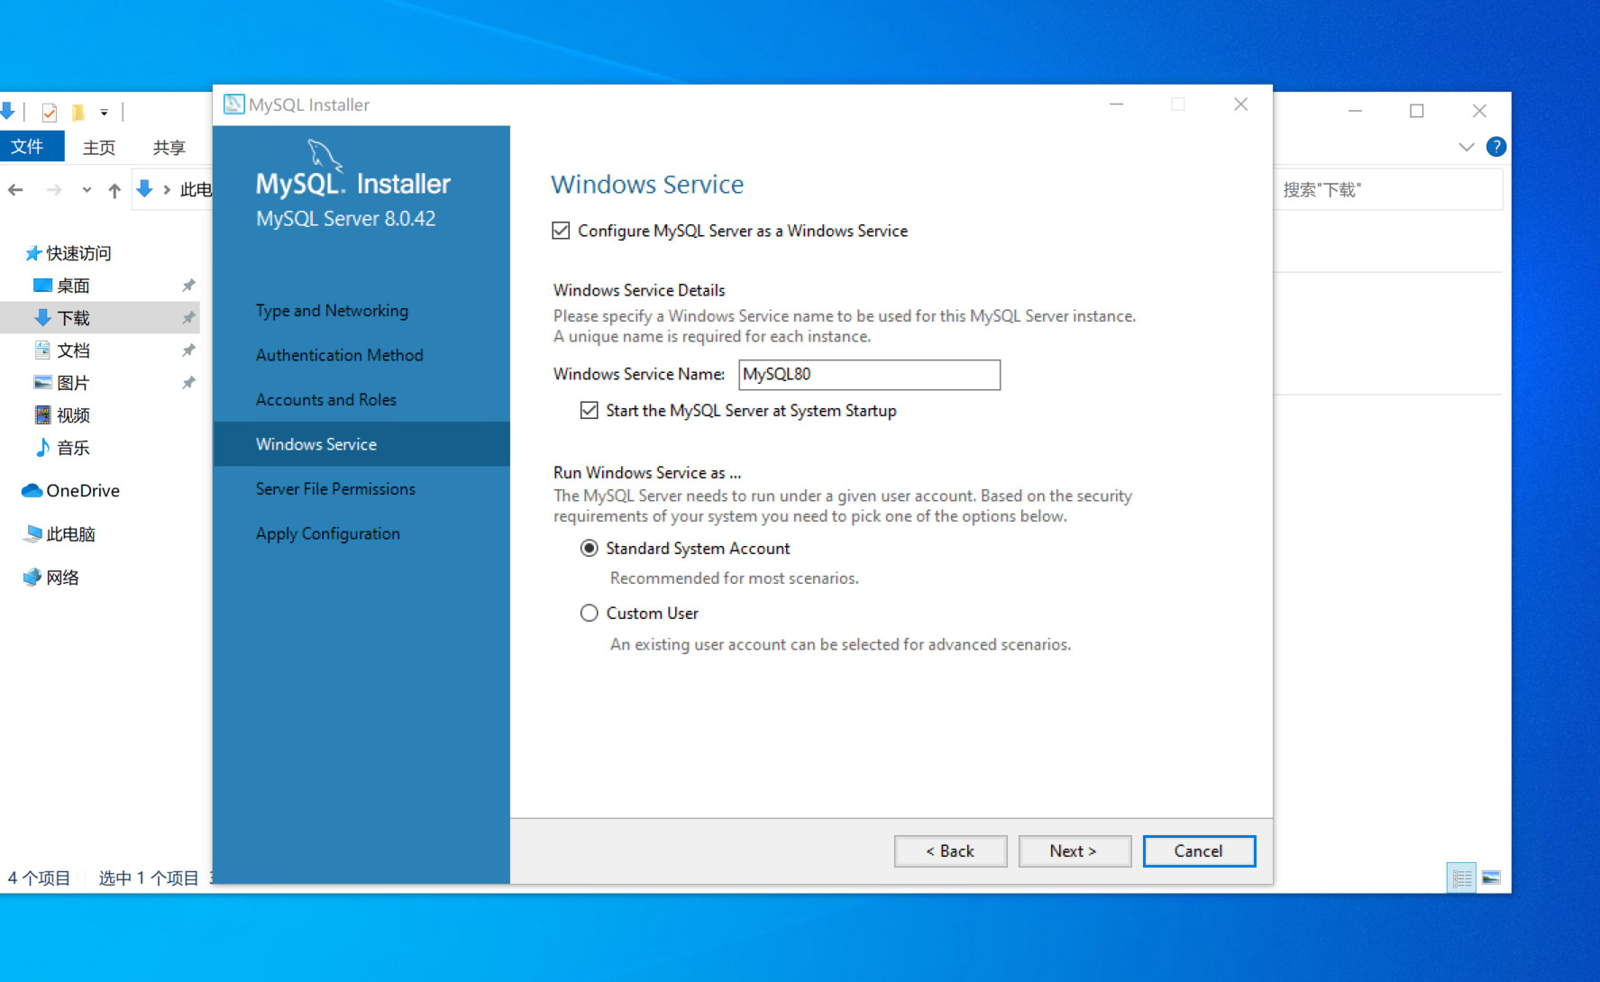
Task: Uncheck Configure MySQL Server as Windows Service
Action: (561, 231)
